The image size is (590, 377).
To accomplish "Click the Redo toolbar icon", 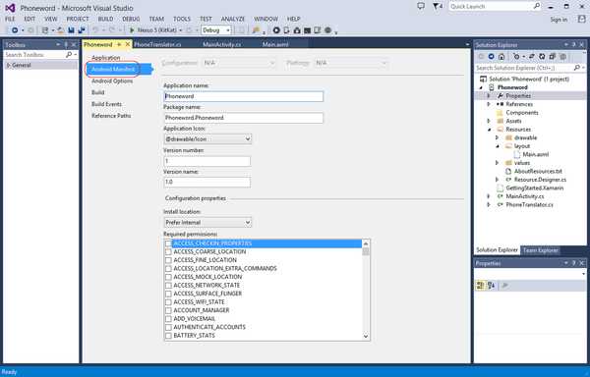I will click(112, 30).
